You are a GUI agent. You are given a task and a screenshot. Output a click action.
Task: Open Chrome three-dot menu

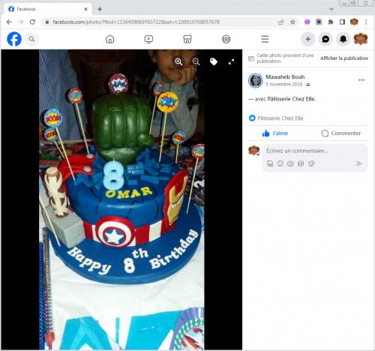click(366, 22)
